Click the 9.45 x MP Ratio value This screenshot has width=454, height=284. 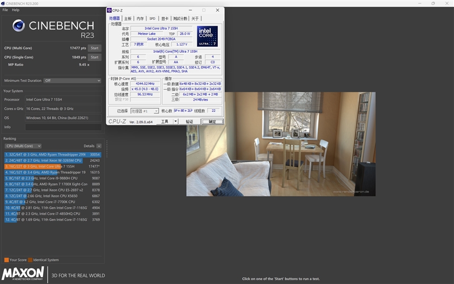click(x=84, y=65)
